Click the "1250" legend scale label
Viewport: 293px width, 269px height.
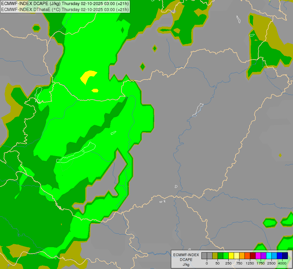[250, 263]
